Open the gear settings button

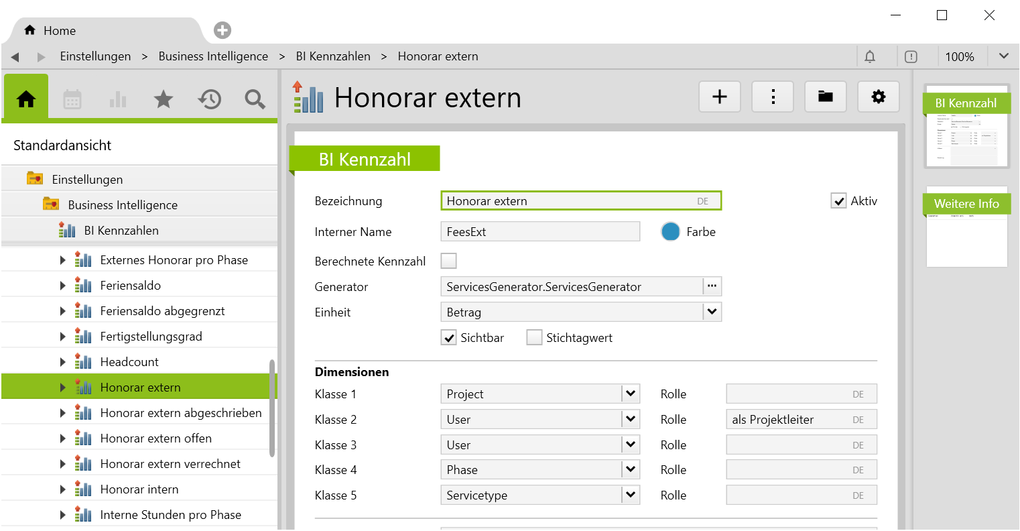tap(879, 97)
